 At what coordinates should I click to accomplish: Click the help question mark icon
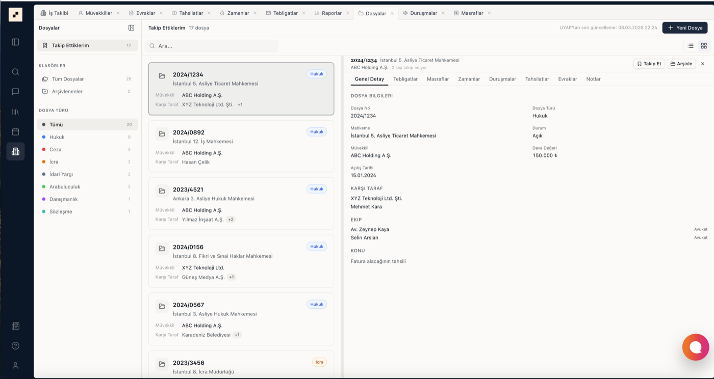click(x=15, y=346)
